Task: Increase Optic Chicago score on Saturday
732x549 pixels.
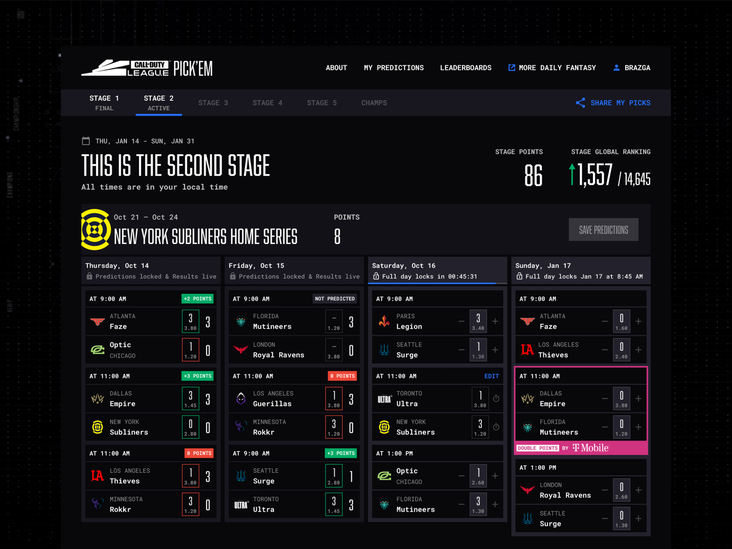Action: pos(495,476)
